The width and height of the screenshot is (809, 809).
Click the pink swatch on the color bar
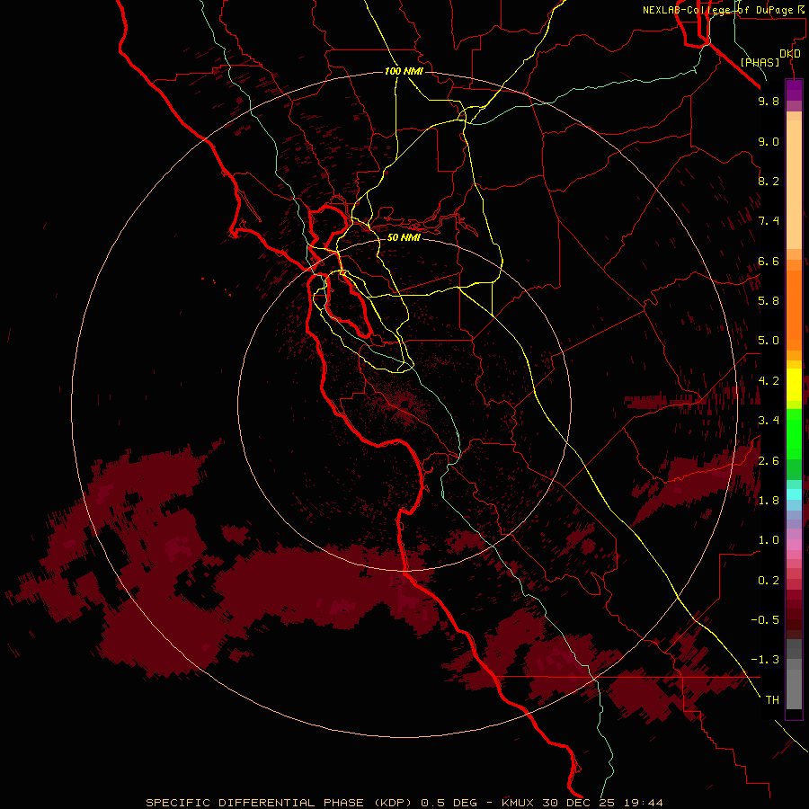pyautogui.click(x=794, y=545)
